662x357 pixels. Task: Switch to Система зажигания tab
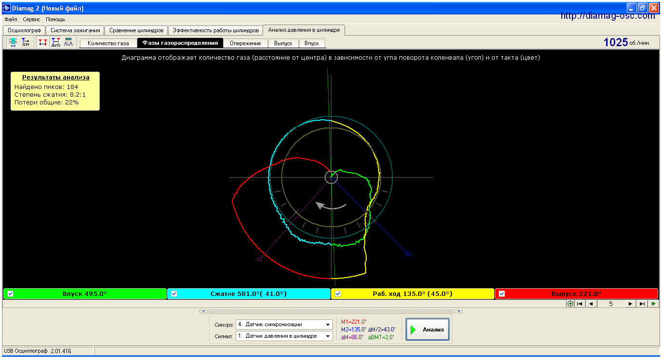coord(75,30)
